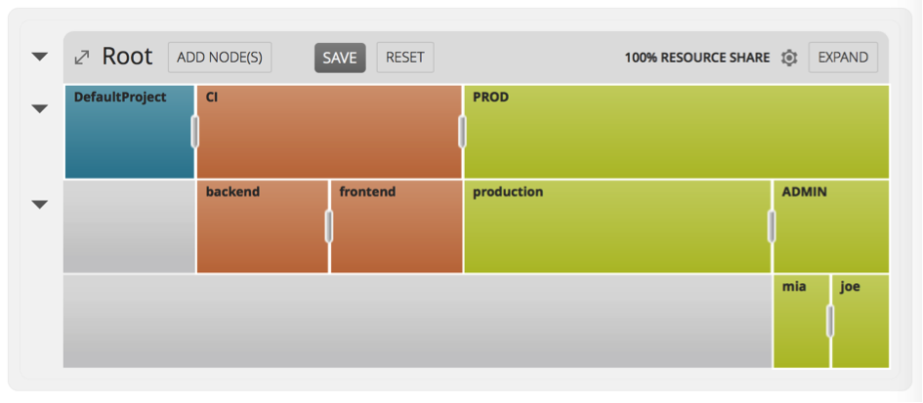Select the green PROD node

(676, 132)
